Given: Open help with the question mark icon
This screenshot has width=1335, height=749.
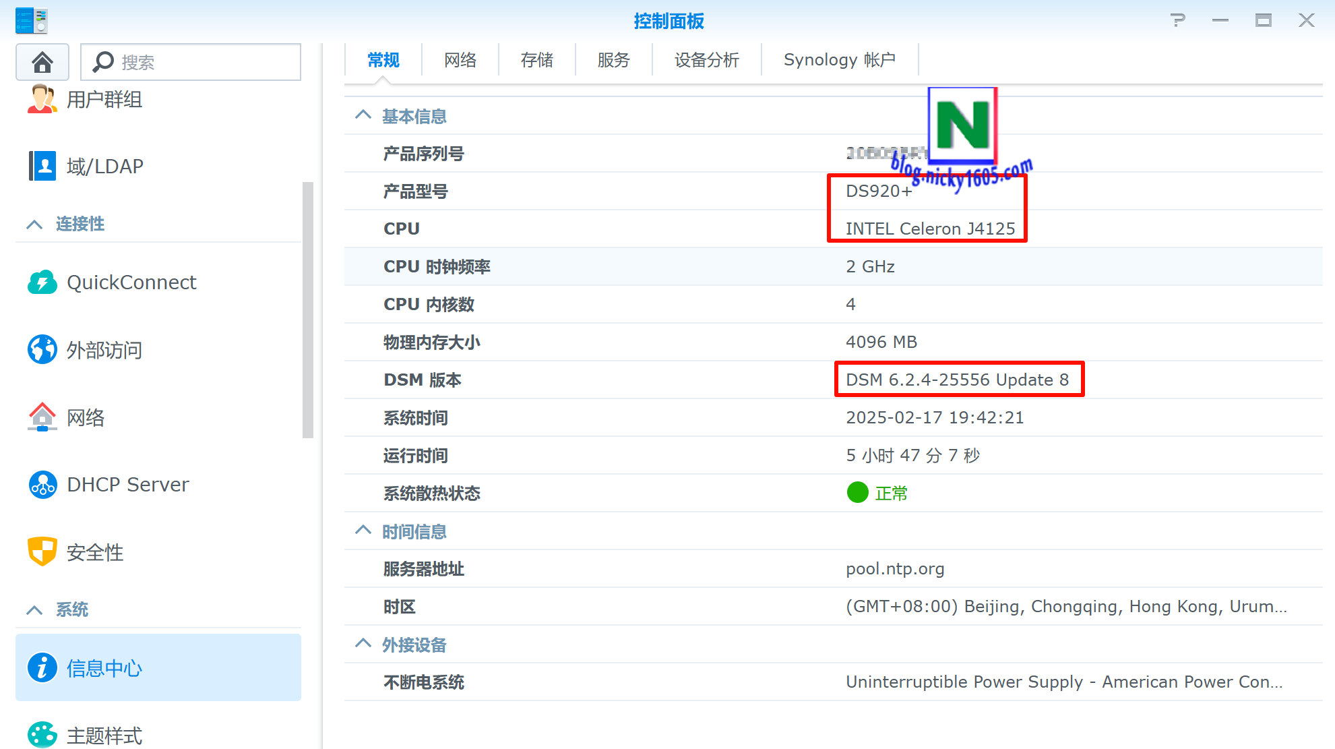Looking at the screenshot, I should [1177, 20].
